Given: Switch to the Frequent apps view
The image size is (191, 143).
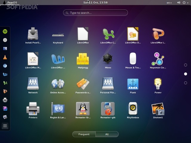Looking at the screenshot, I should [84, 134].
